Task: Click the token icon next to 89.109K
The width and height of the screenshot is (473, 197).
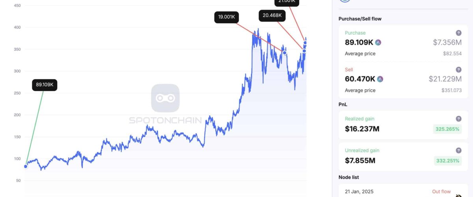Action: click(378, 43)
